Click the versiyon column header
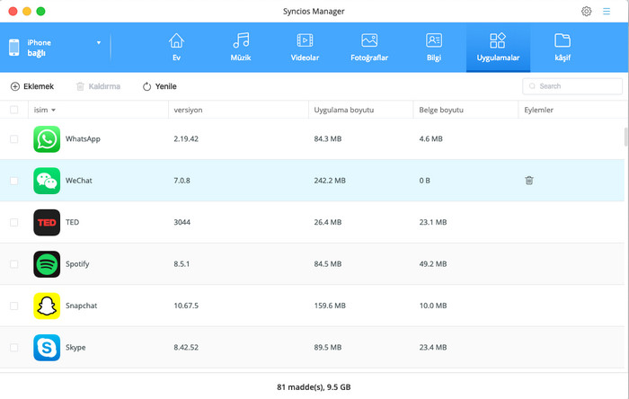This screenshot has width=629, height=399. pos(188,110)
